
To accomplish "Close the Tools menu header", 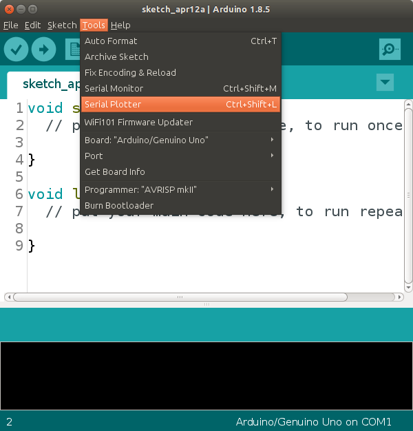I will click(x=94, y=25).
